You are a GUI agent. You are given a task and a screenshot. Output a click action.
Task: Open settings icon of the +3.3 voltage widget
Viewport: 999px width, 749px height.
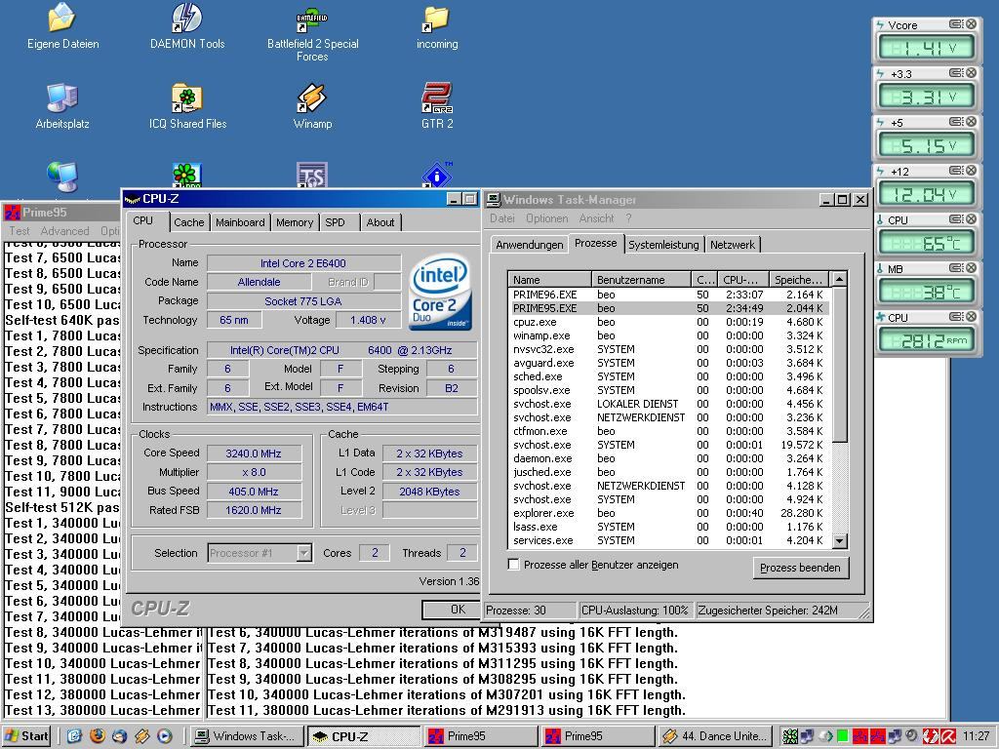[x=956, y=72]
